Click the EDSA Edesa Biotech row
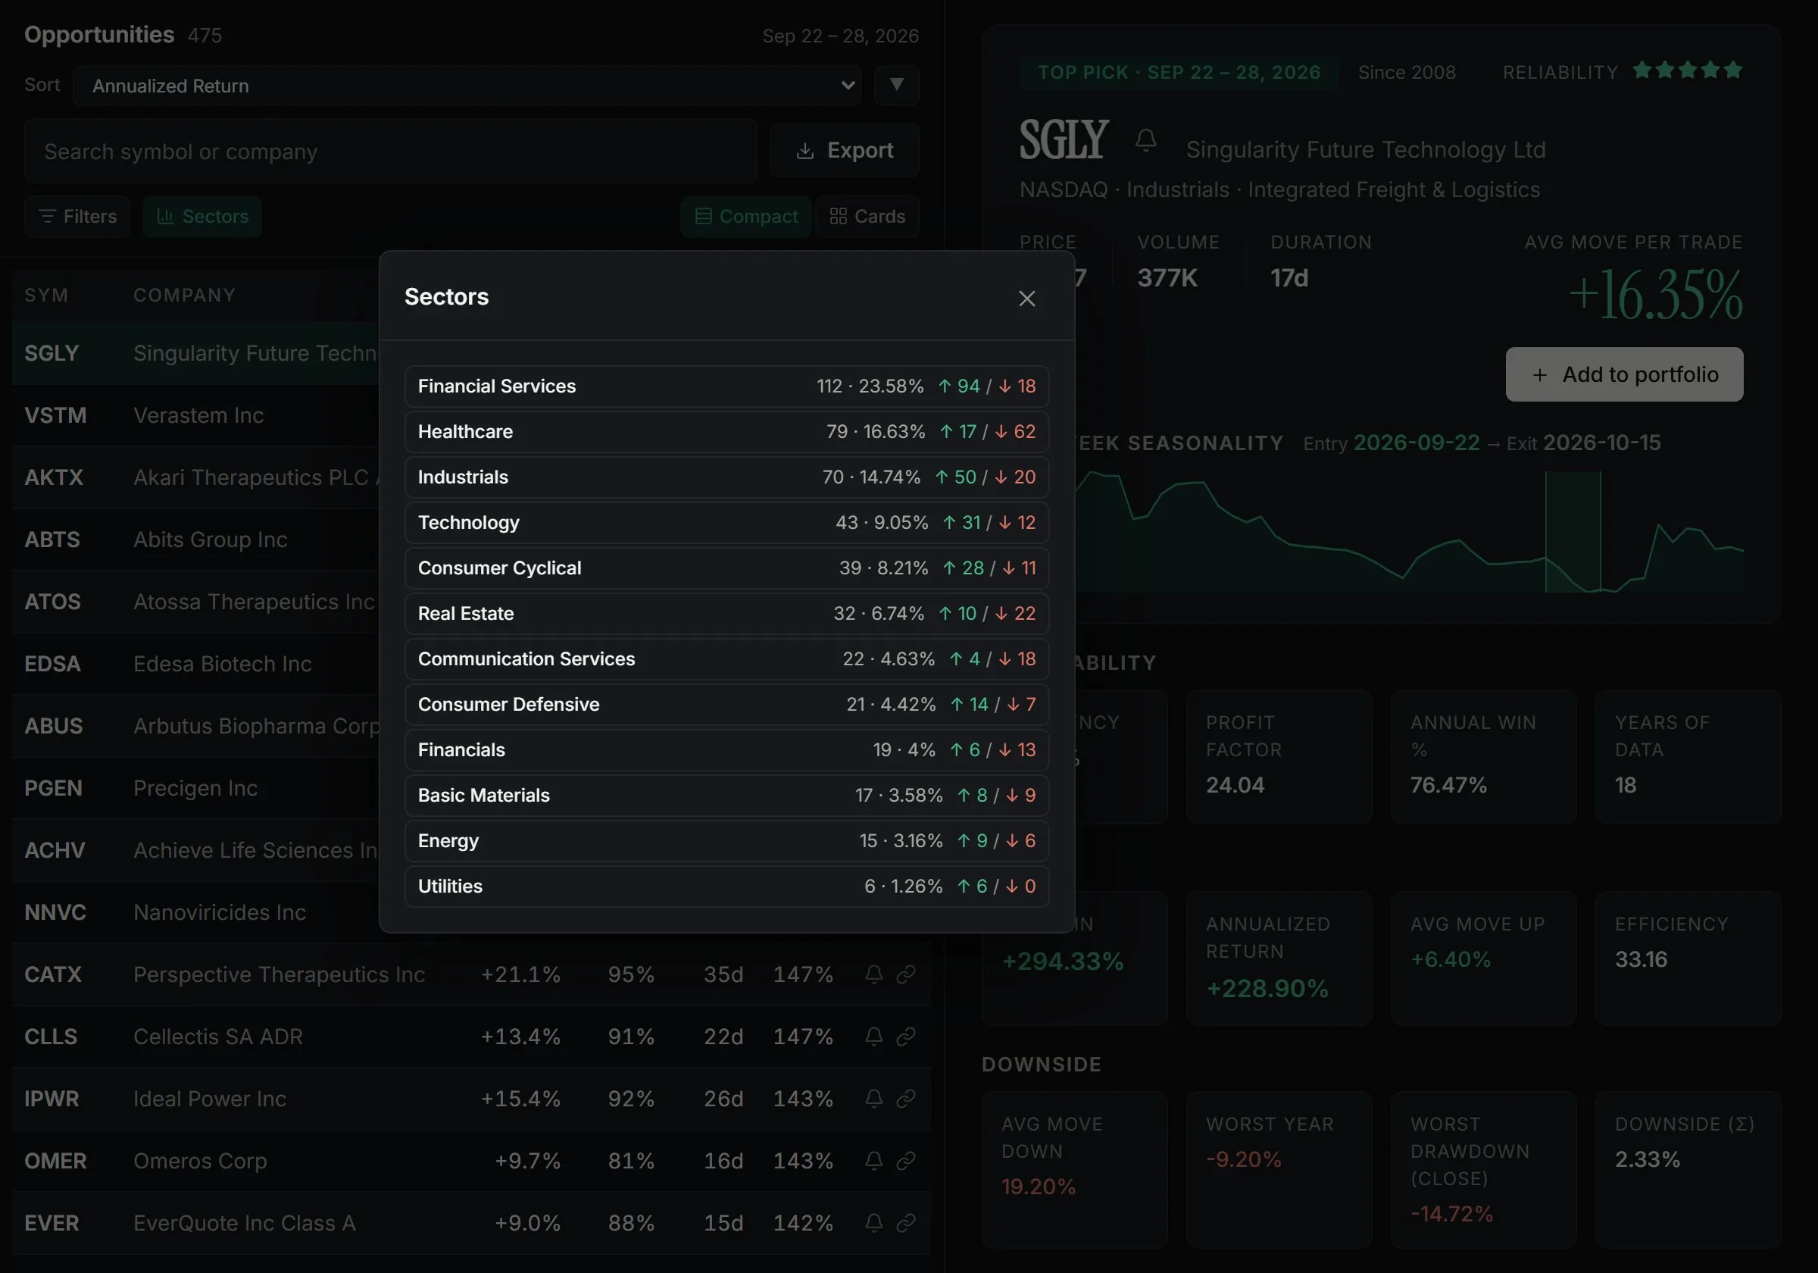 click(195, 664)
